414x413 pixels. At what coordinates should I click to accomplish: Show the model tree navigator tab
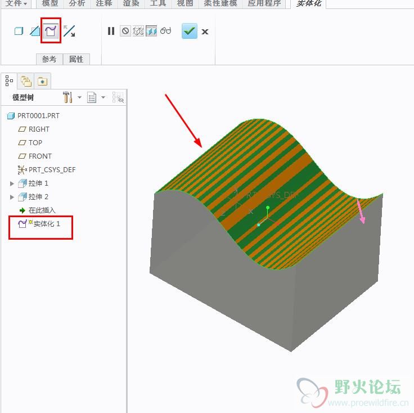pos(9,81)
